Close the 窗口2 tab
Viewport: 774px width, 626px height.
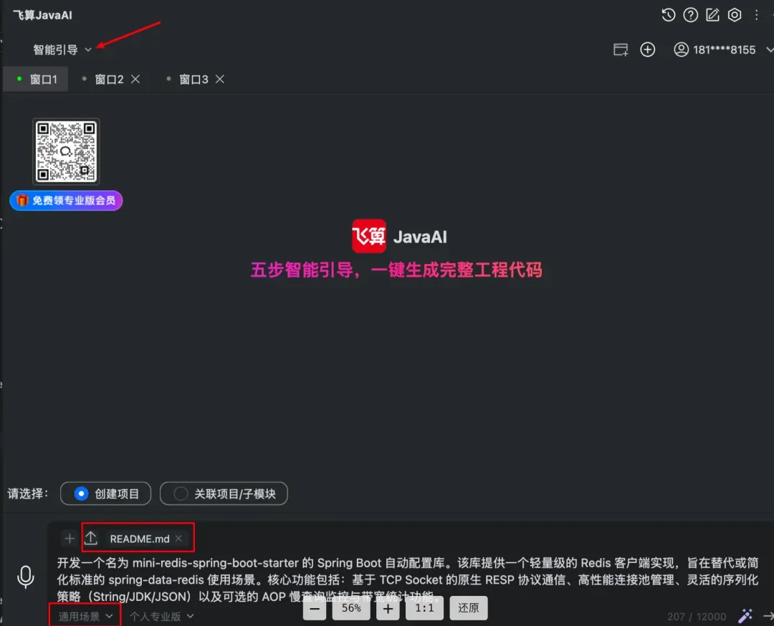135,79
